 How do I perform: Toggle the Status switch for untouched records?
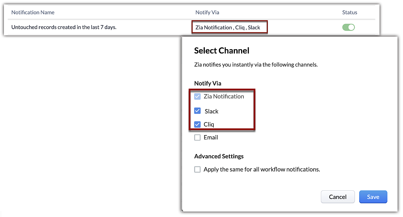348,27
